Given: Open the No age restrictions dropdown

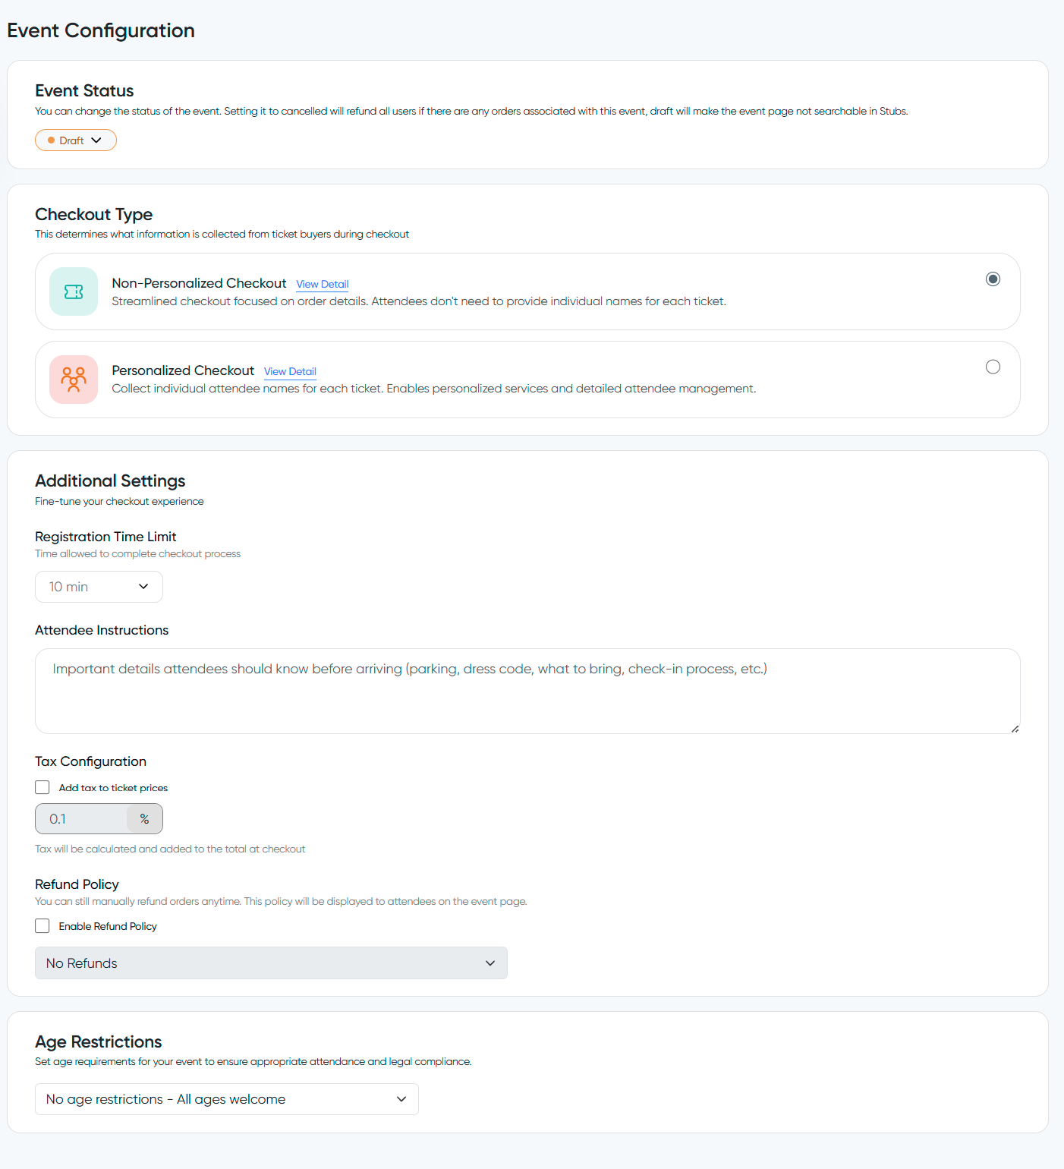Looking at the screenshot, I should click(x=226, y=1098).
